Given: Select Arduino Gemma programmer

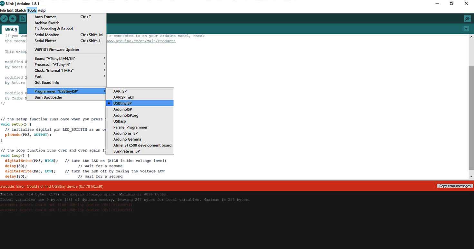Looking at the screenshot, I should [140, 139].
